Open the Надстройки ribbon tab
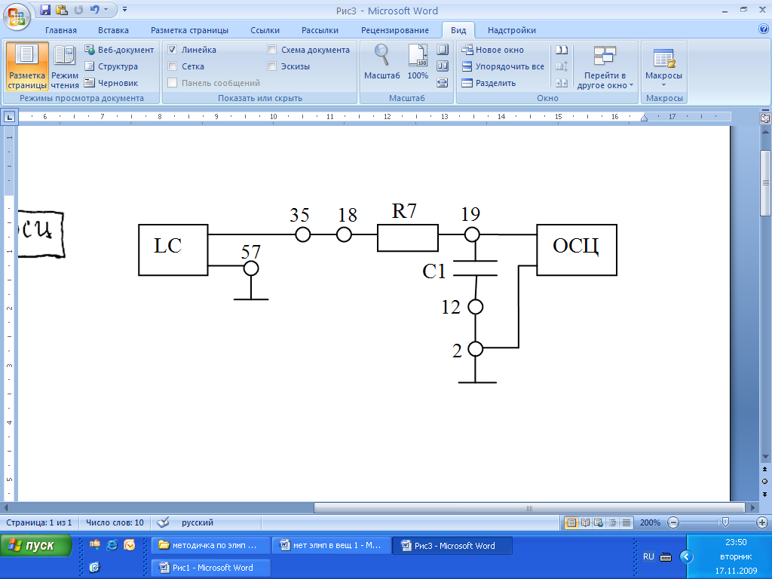 [512, 30]
